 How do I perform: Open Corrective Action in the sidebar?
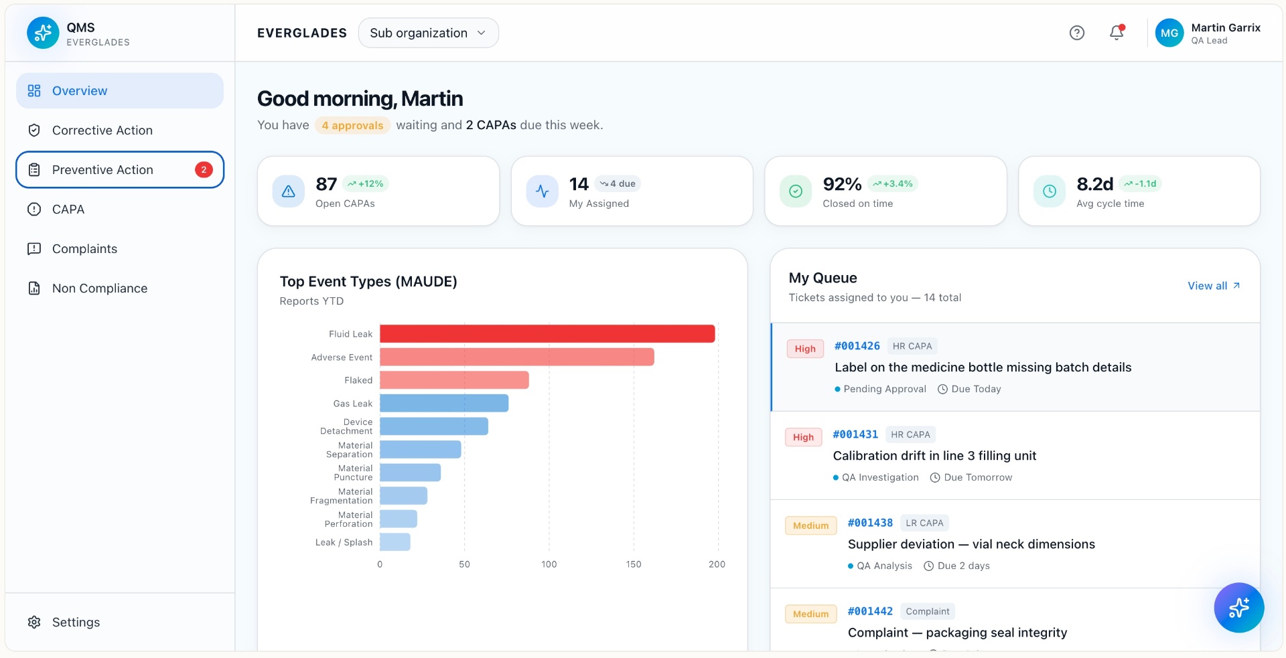120,130
